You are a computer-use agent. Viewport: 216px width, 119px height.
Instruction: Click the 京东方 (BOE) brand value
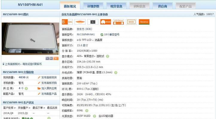tap(84, 29)
